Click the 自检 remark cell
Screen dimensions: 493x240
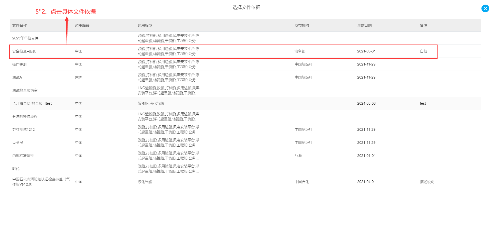tap(423, 51)
